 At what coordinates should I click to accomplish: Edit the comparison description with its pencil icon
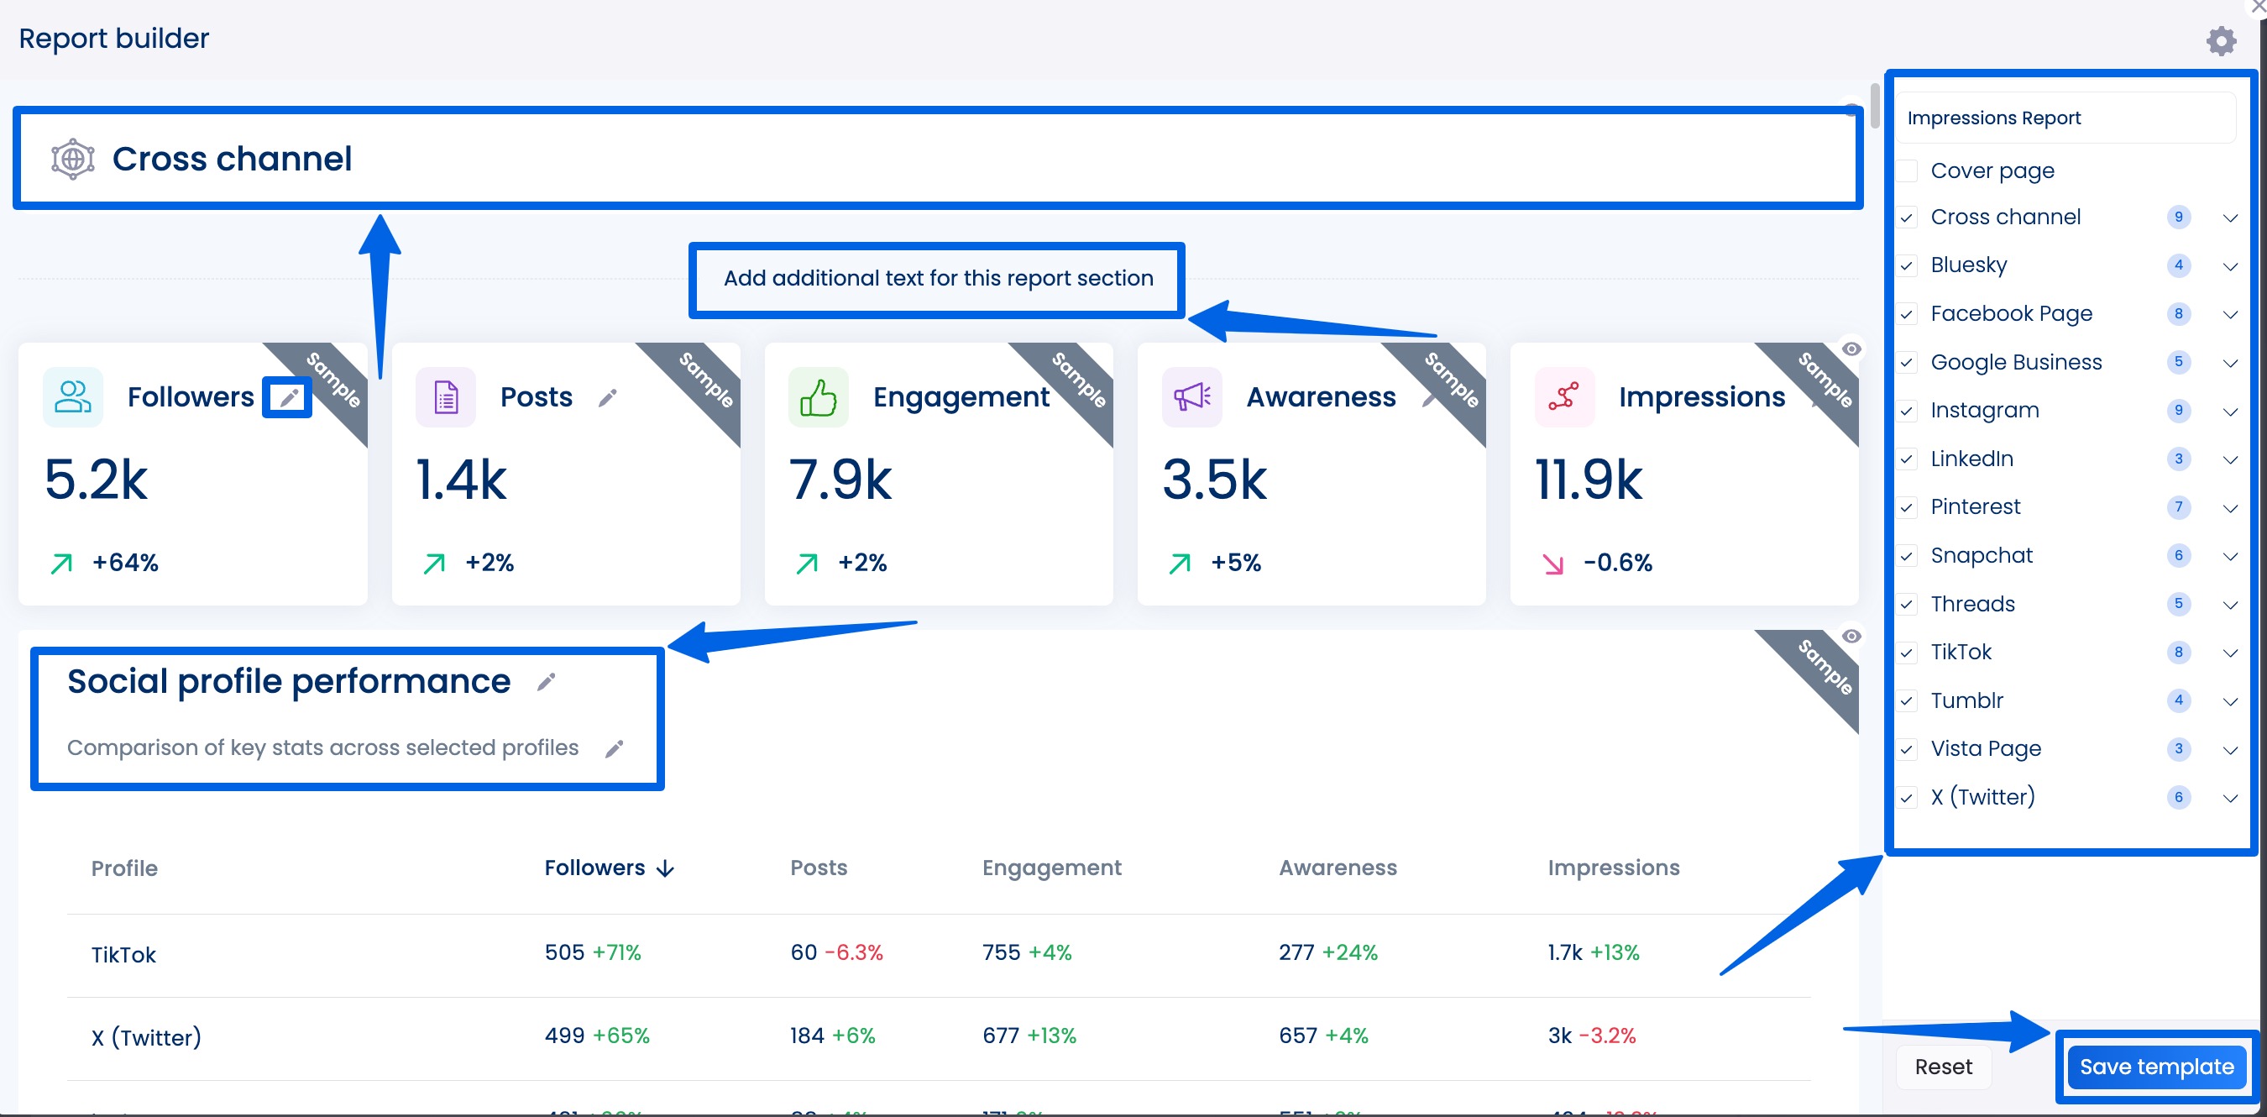click(x=614, y=747)
